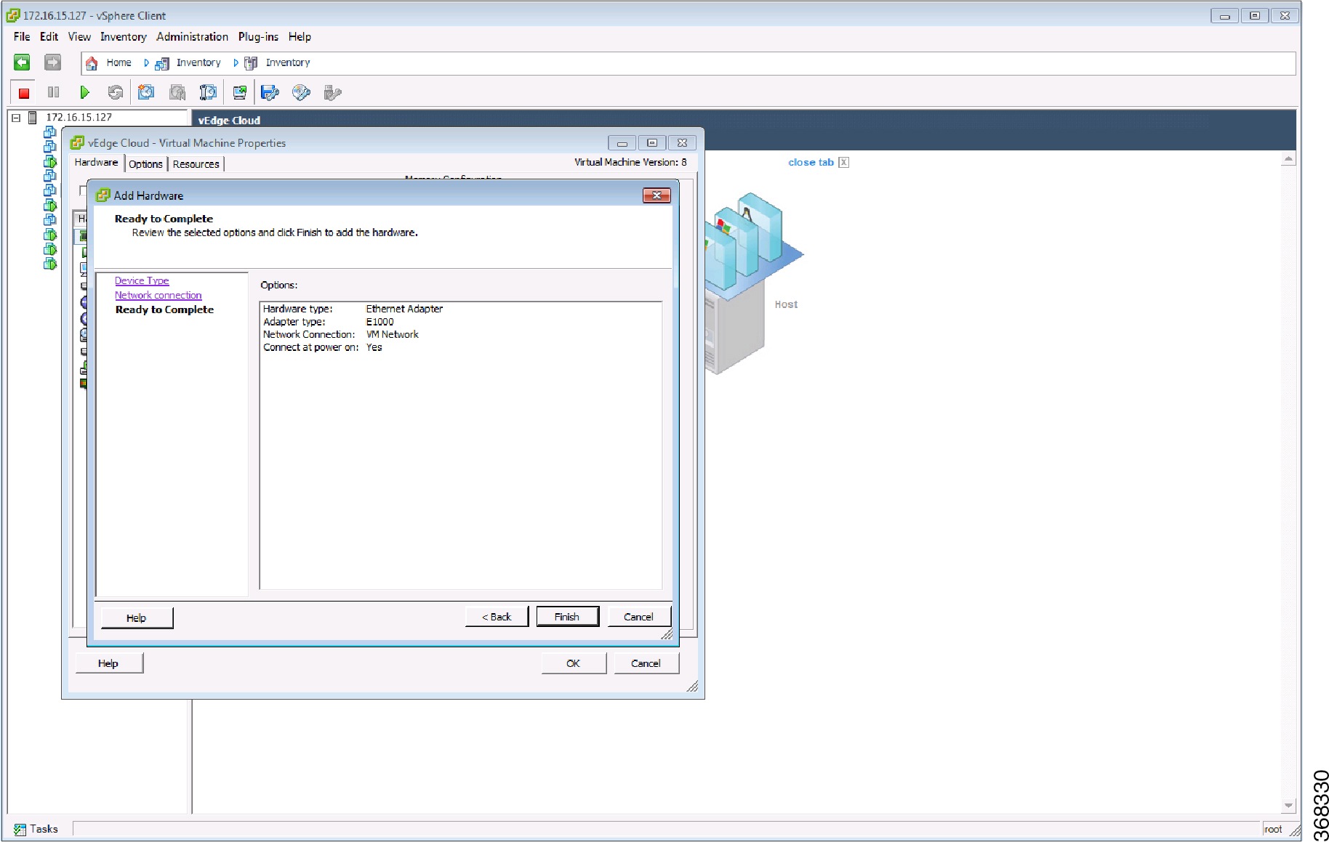The height and width of the screenshot is (842, 1329).
Task: Suspend the VM with the pause icon
Action: click(53, 92)
